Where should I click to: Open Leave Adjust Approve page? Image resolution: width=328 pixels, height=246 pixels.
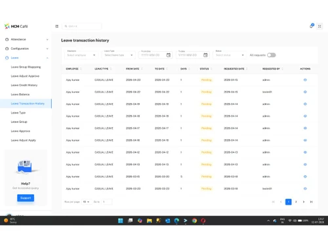25,76
